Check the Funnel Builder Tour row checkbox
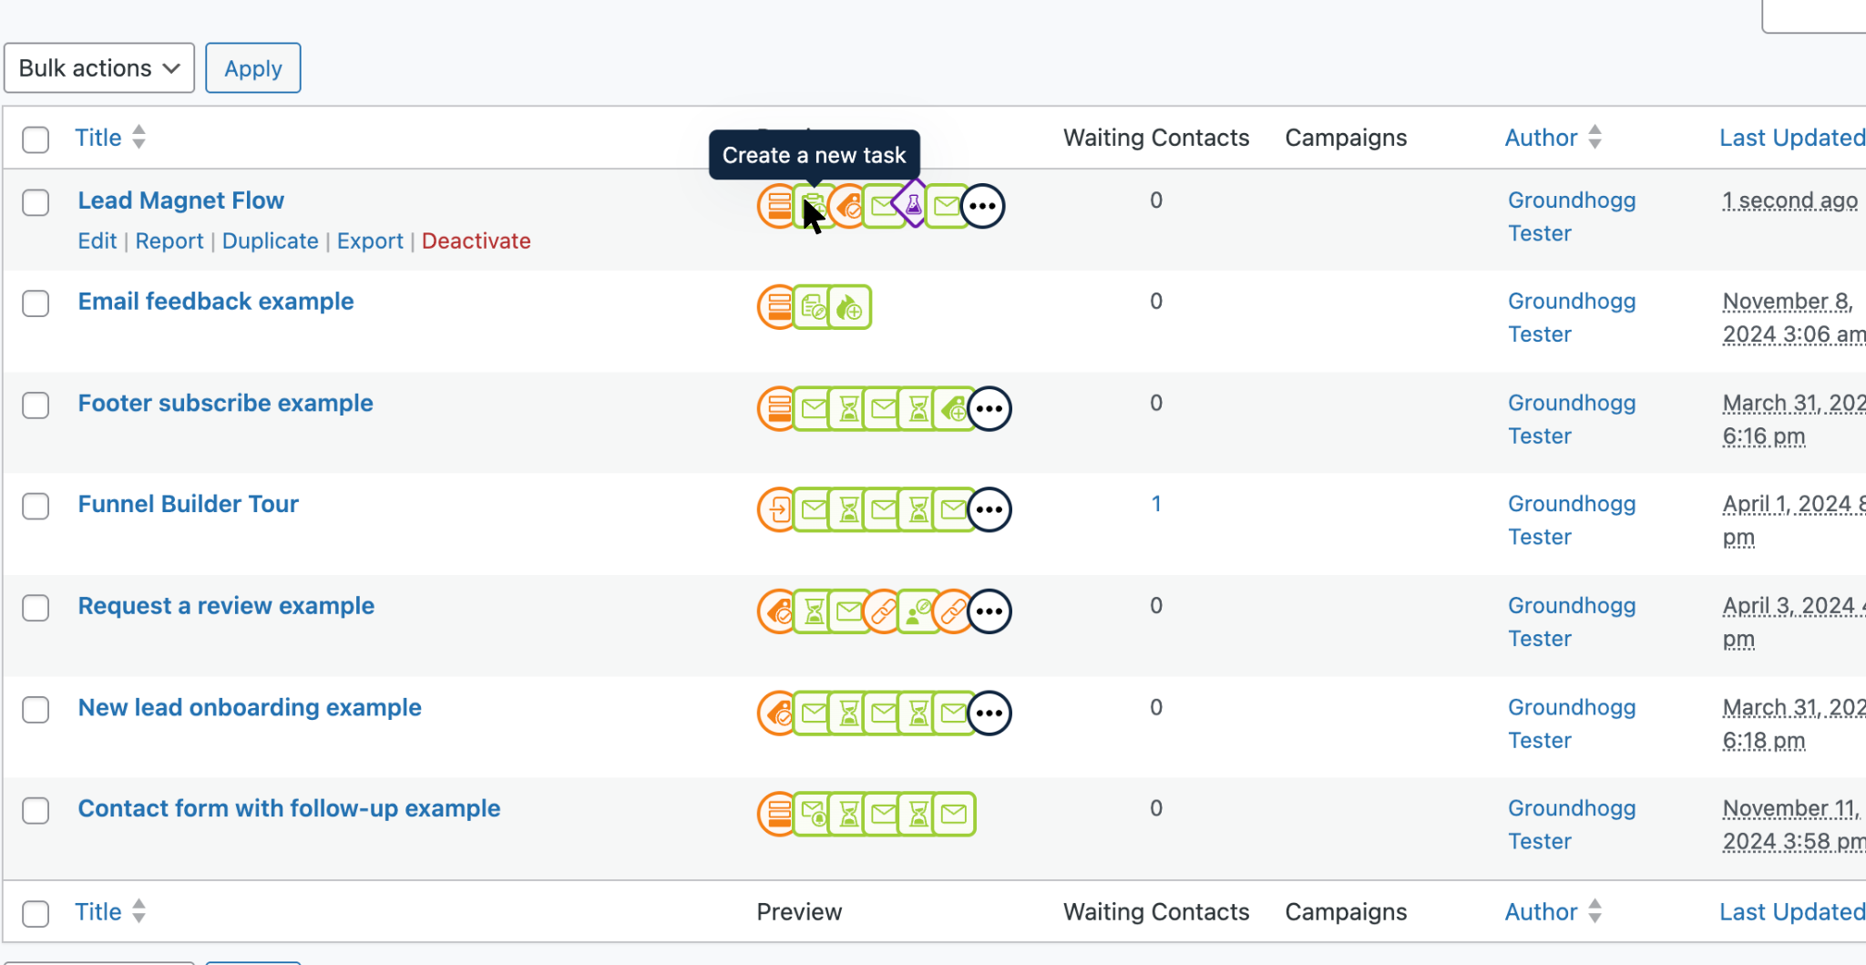This screenshot has width=1866, height=965. pyautogui.click(x=36, y=506)
